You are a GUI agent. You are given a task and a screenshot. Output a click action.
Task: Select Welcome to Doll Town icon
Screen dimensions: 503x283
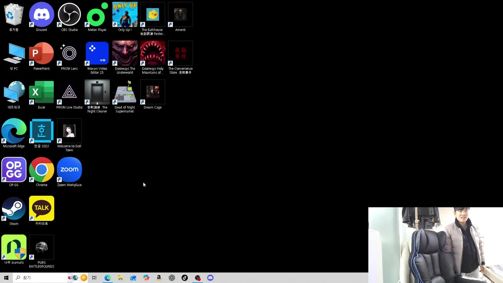(69, 135)
